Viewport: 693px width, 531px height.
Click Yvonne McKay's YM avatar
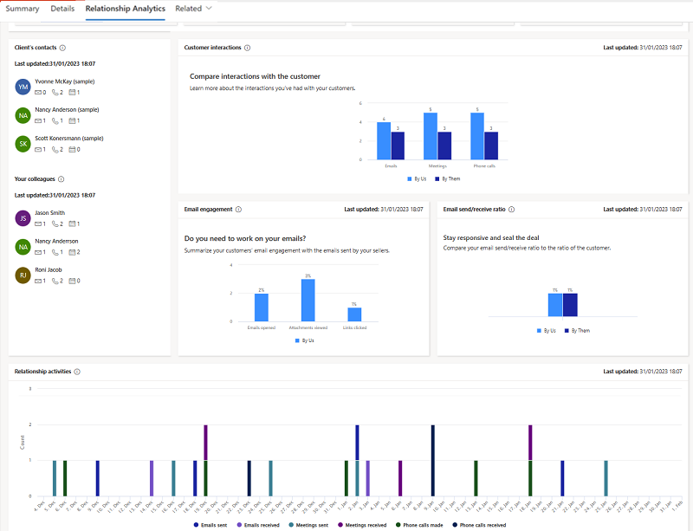tap(23, 87)
